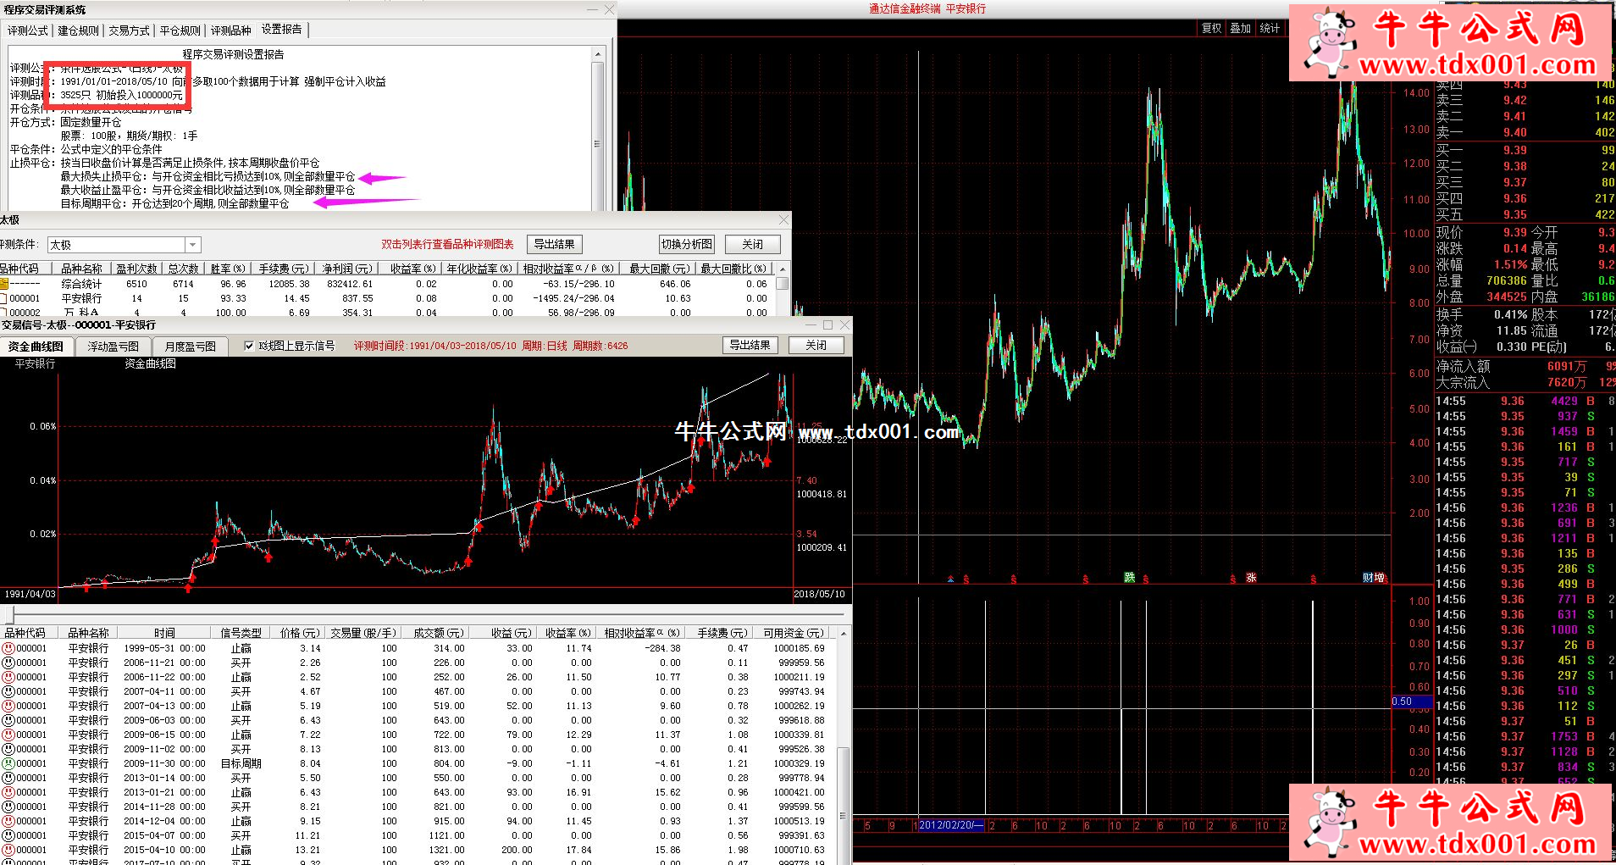Image resolution: width=1616 pixels, height=865 pixels.
Task: Click the 涨 event marker under K-line chart
Action: tap(1251, 578)
